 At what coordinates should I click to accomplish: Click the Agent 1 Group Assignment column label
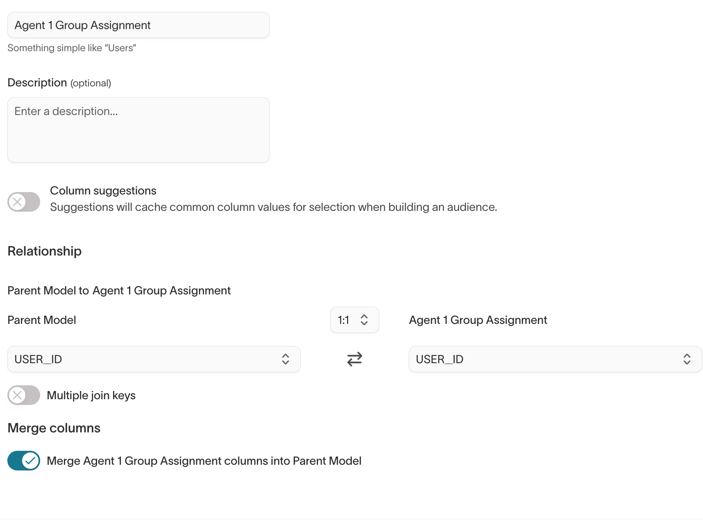(x=478, y=320)
